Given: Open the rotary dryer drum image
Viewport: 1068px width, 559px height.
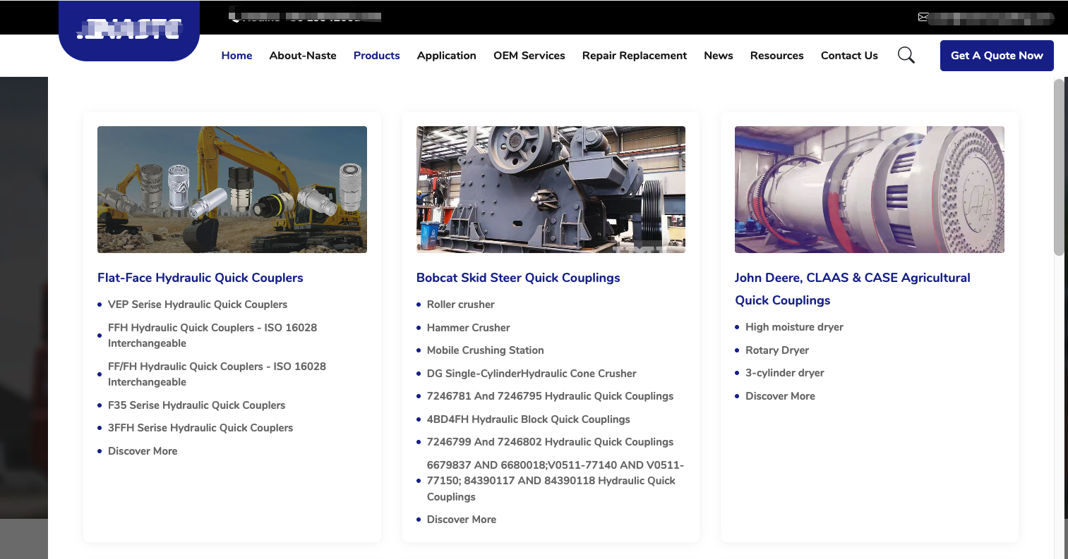Looking at the screenshot, I should [x=869, y=190].
